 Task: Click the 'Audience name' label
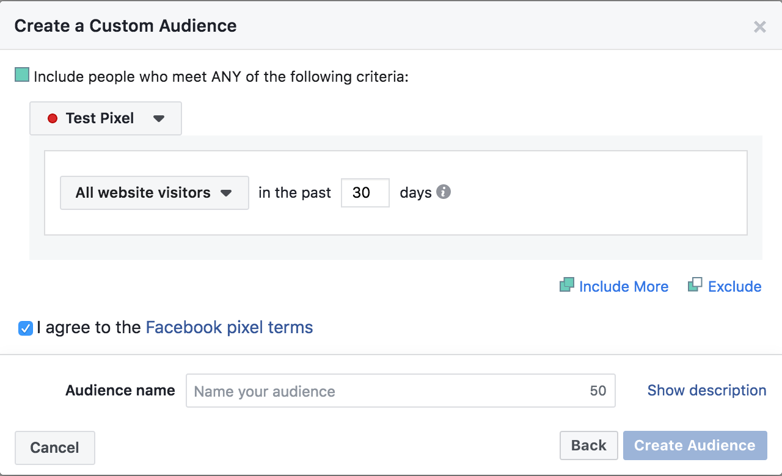(x=120, y=390)
